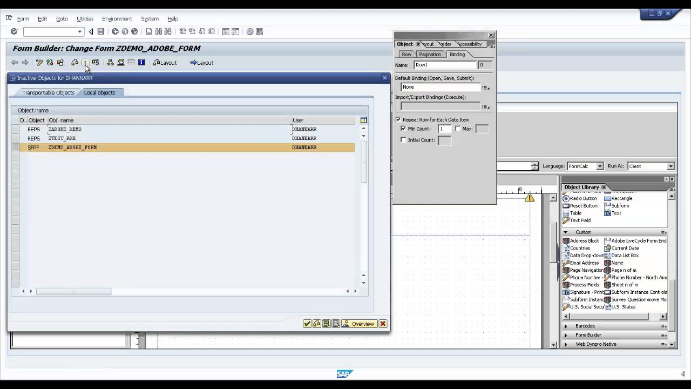The width and height of the screenshot is (691, 389).
Task: Enable the Initial Count checkbox
Action: (x=403, y=140)
